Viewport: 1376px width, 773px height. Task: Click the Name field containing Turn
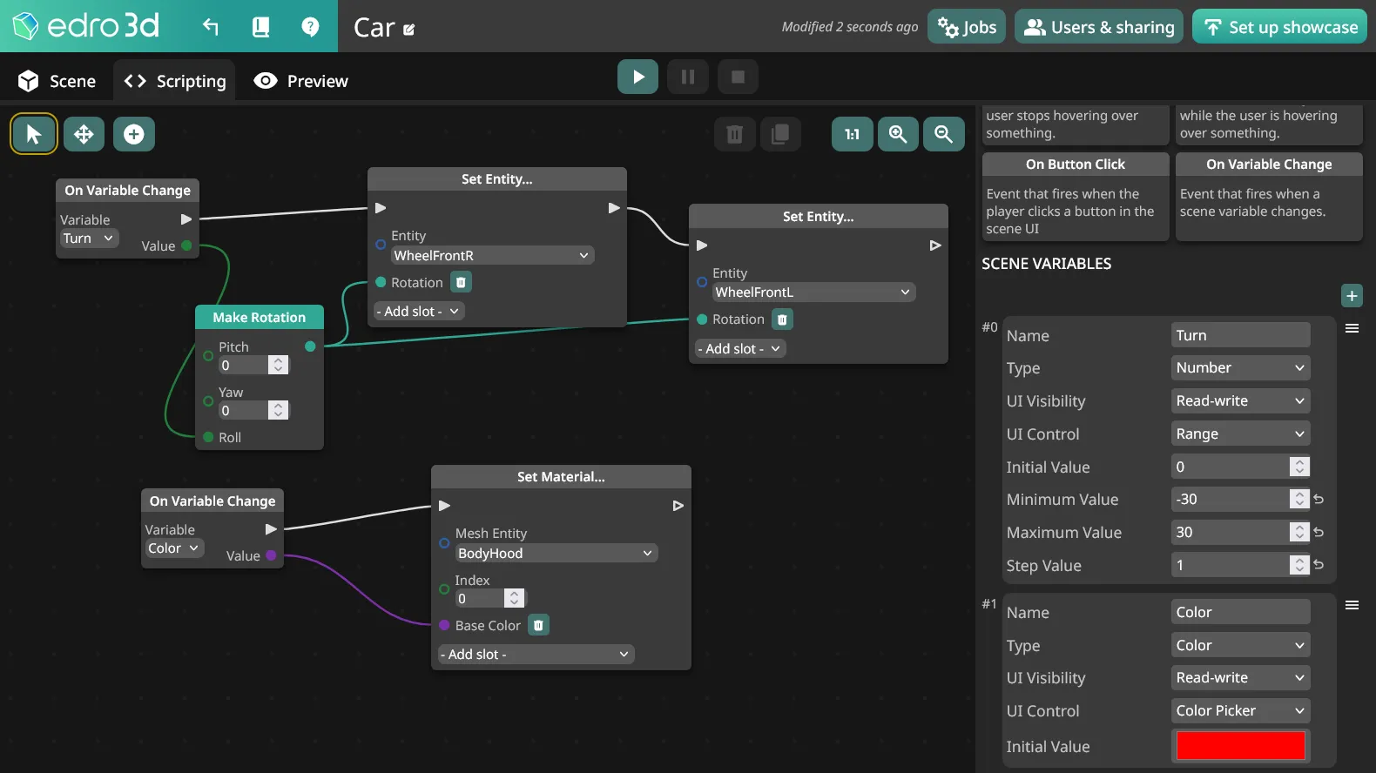[x=1240, y=335]
